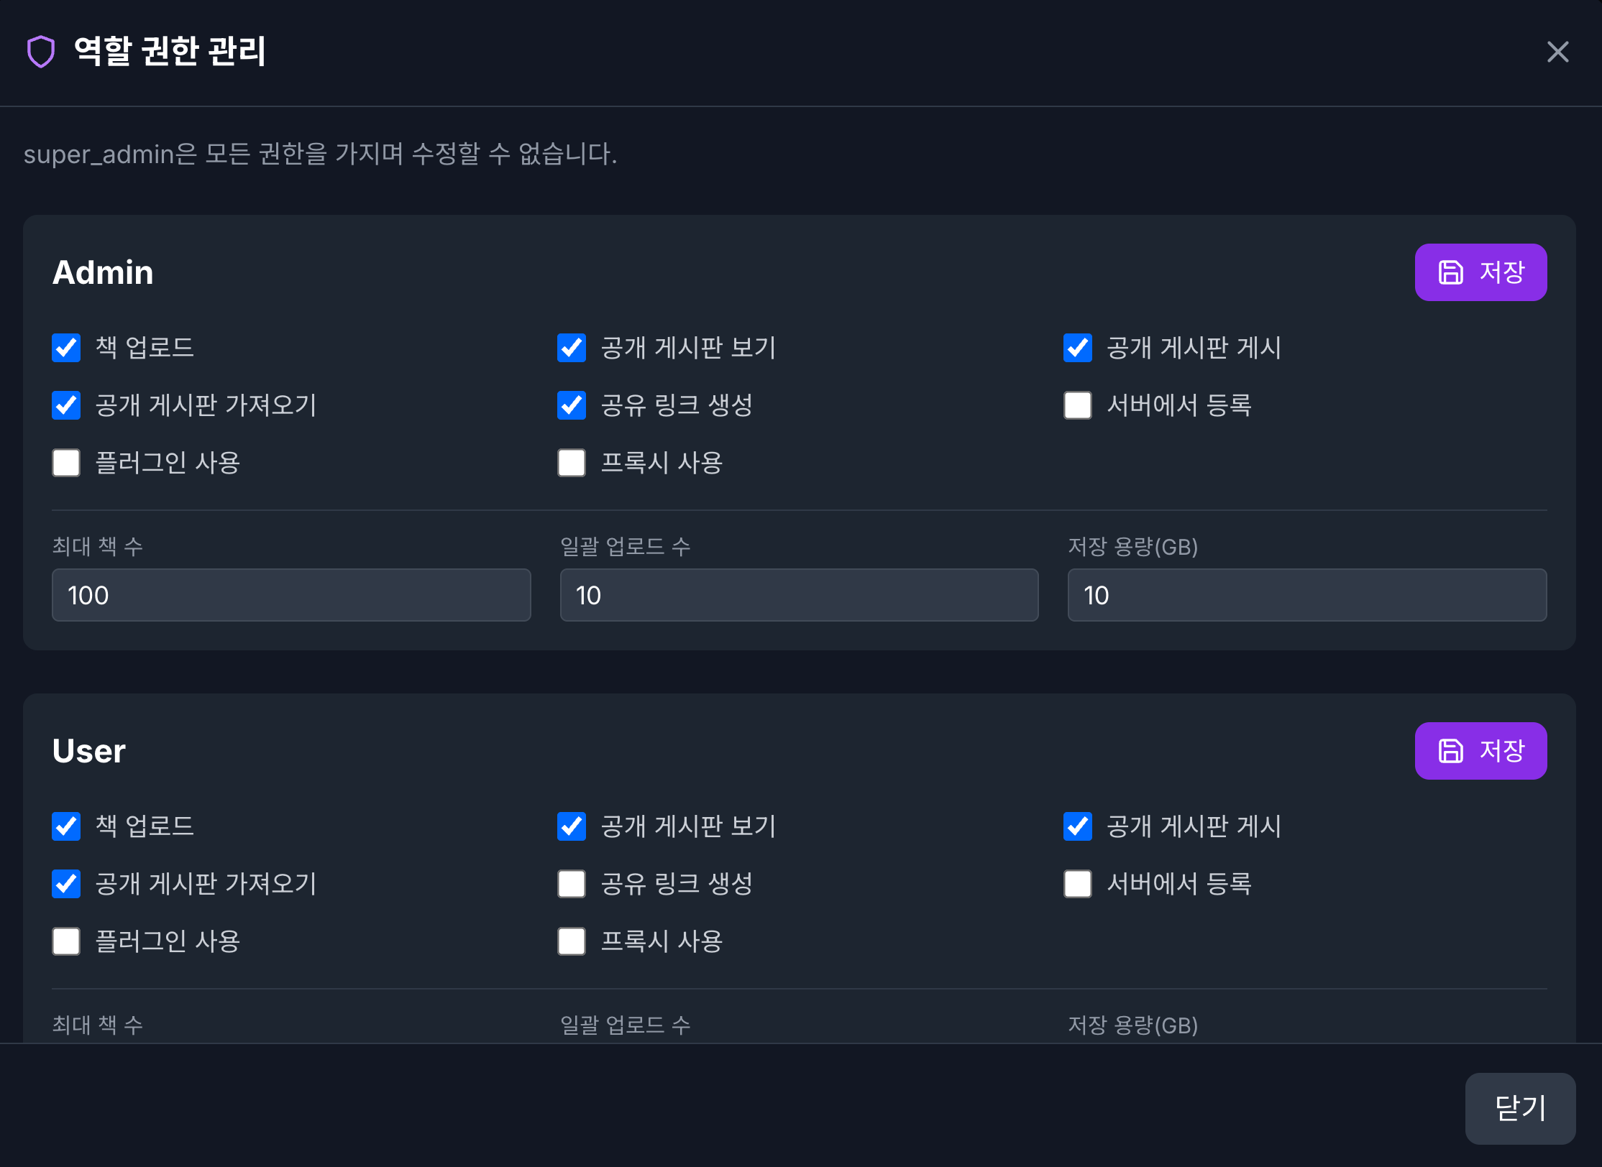Image resolution: width=1602 pixels, height=1167 pixels.
Task: Uncheck 책 업로드 in the Admin section
Action: click(65, 348)
